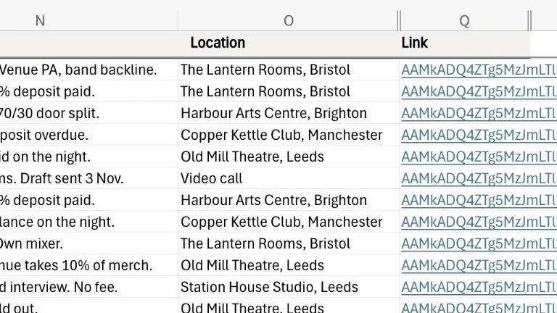This screenshot has width=557, height=313.
Task: Select Copper Kettle Club cell in overdue row
Action: (x=289, y=135)
